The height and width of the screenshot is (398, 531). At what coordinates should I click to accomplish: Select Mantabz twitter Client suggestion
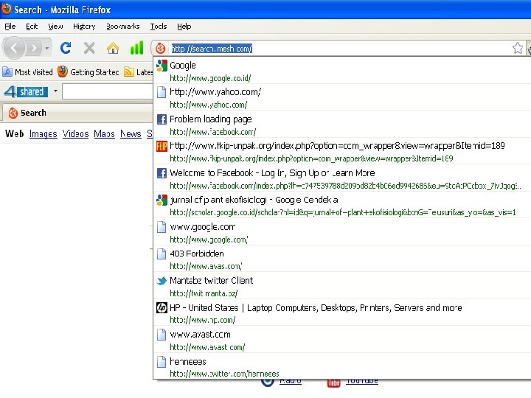click(342, 286)
